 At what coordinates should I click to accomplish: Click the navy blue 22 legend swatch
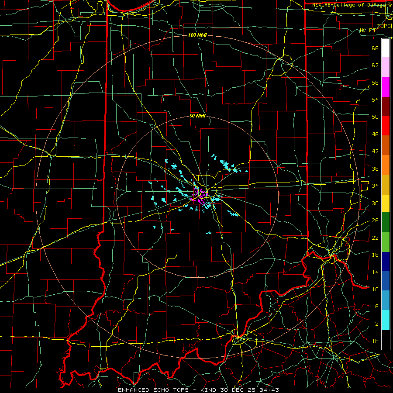click(x=386, y=262)
